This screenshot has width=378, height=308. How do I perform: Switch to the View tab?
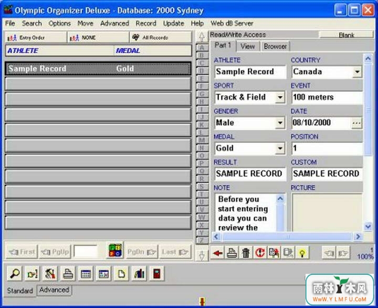coord(248,46)
